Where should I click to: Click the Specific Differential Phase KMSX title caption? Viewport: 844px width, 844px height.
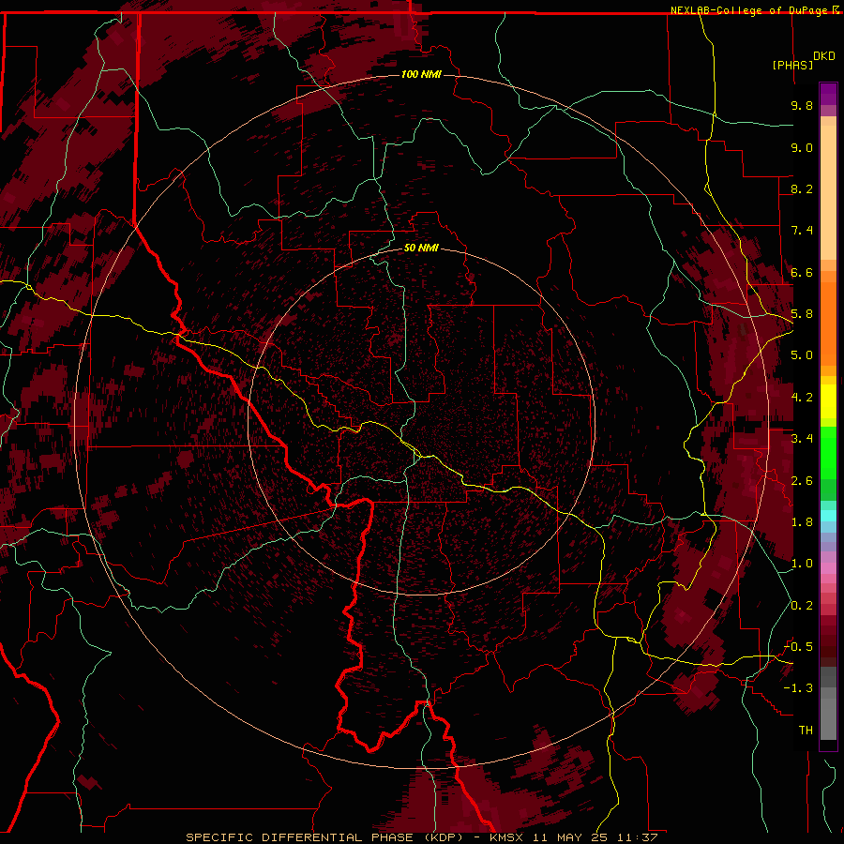[422, 837]
